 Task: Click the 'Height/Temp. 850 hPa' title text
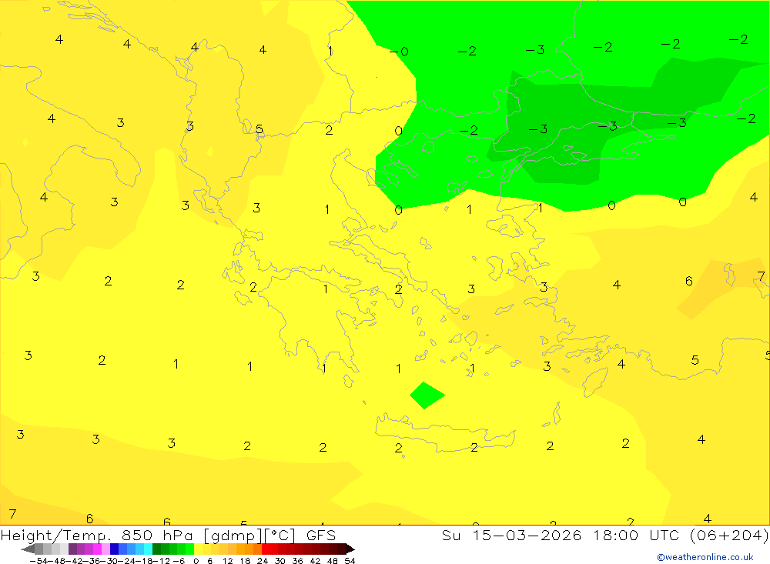(x=99, y=535)
